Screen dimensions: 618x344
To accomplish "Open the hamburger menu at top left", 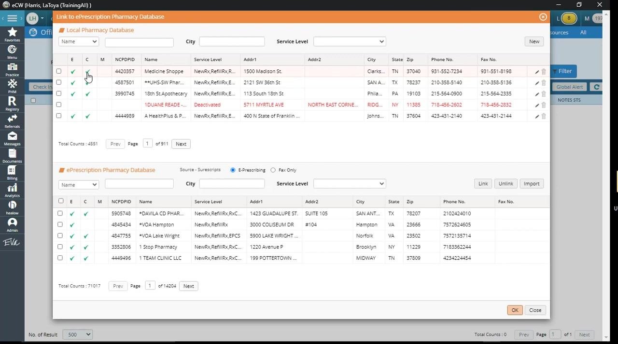I will click(12, 18).
